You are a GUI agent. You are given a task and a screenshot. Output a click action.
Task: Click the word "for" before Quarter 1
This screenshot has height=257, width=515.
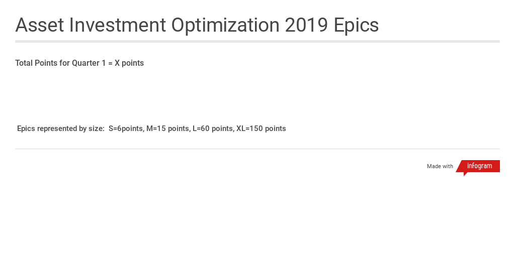click(x=65, y=63)
